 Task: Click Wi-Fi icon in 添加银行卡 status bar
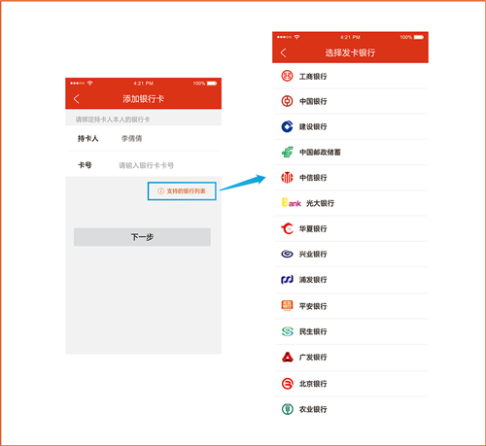(x=89, y=84)
